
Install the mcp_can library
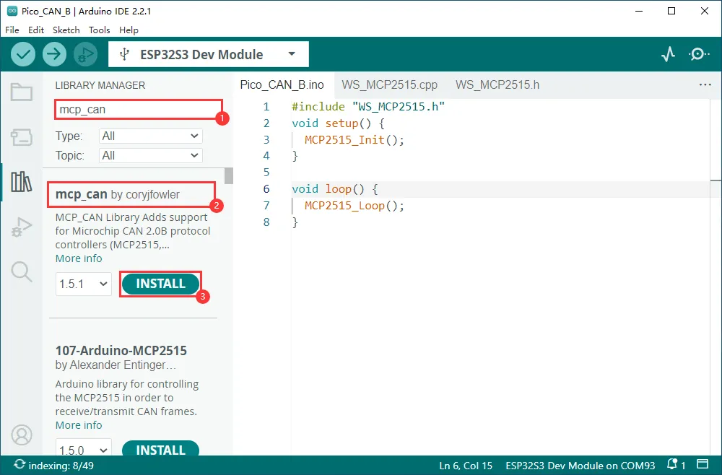[x=160, y=284]
